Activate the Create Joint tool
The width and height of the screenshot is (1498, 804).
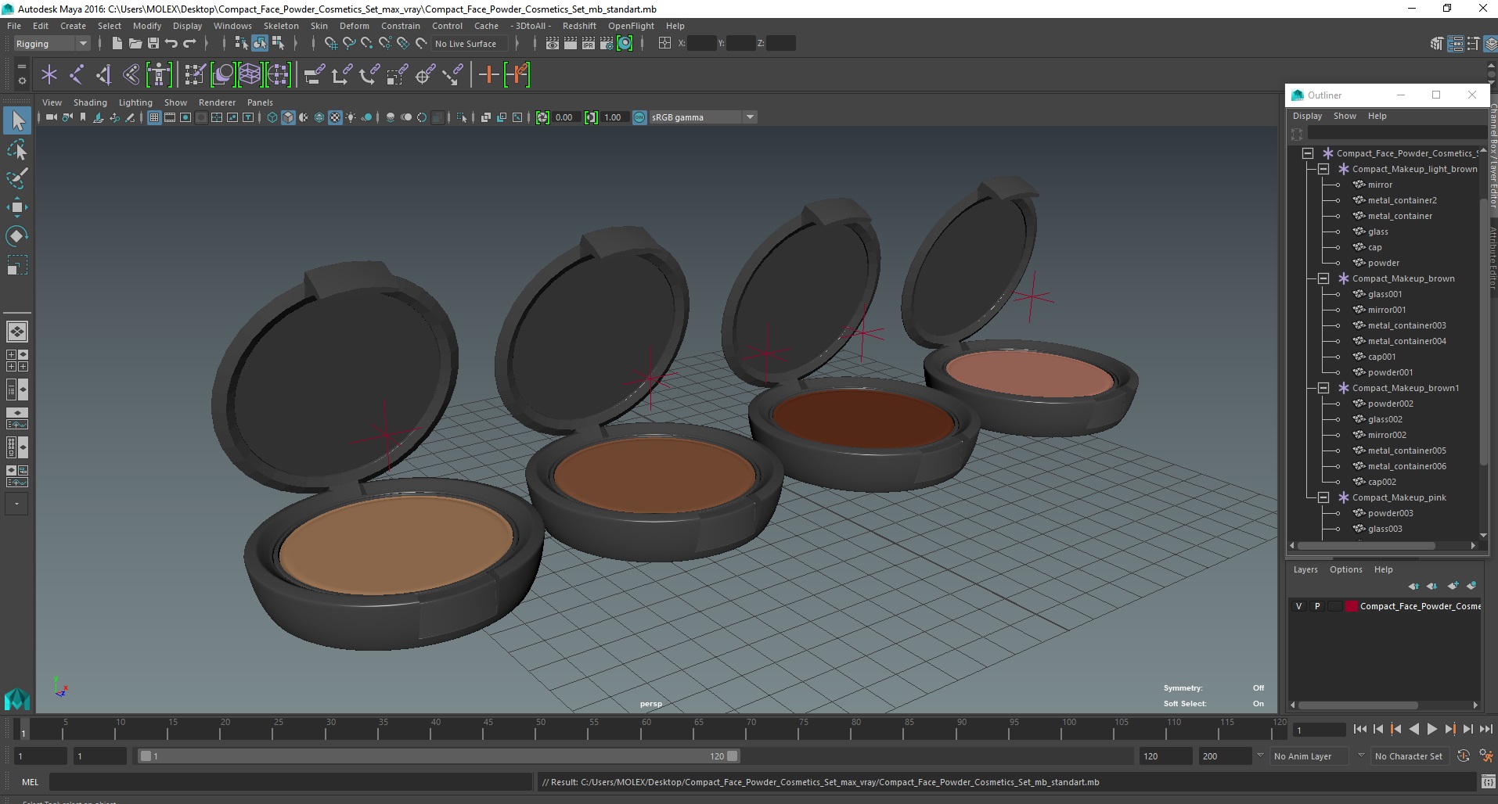coord(77,75)
